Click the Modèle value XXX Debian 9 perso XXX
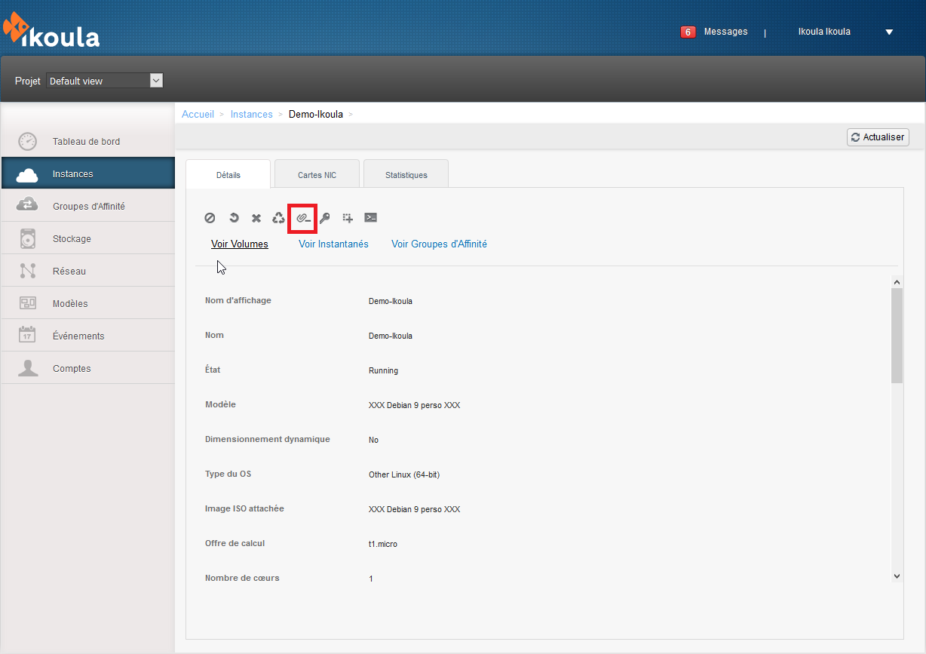The height and width of the screenshot is (654, 926). tap(414, 405)
